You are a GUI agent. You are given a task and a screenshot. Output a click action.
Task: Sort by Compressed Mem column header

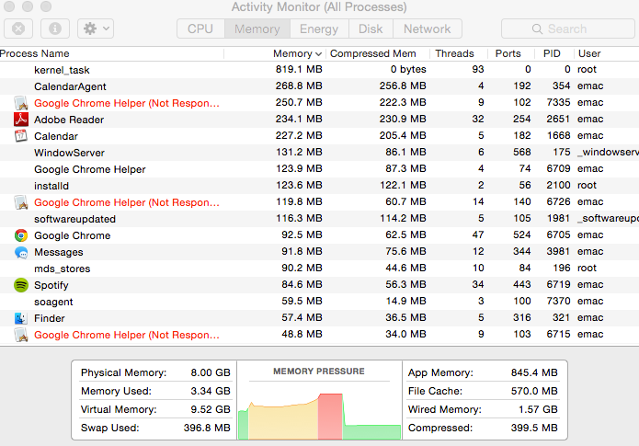(373, 53)
